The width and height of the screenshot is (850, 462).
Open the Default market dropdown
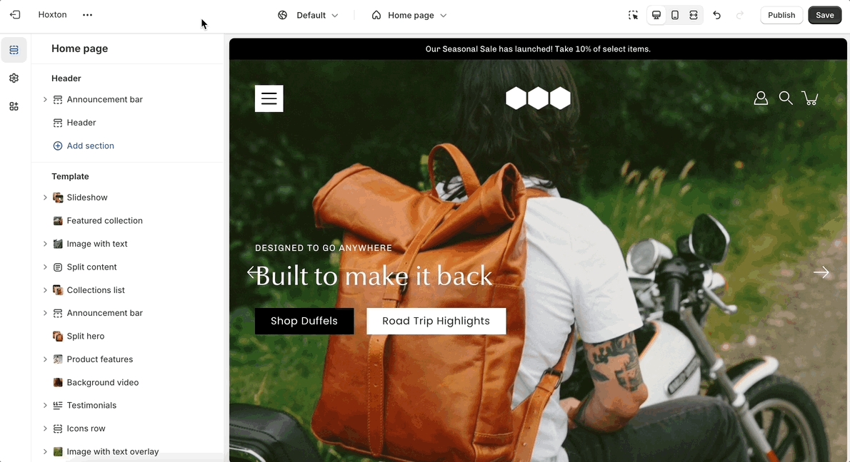click(308, 15)
